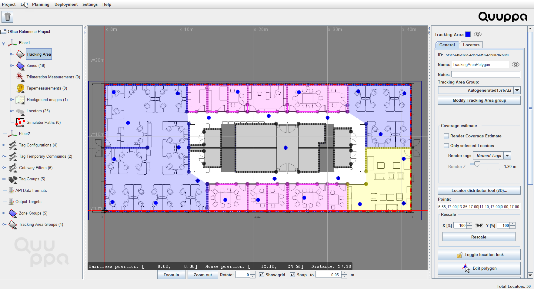Image resolution: width=534 pixels, height=289 pixels.
Task: Click the Points coordinates field
Action: click(x=479, y=207)
